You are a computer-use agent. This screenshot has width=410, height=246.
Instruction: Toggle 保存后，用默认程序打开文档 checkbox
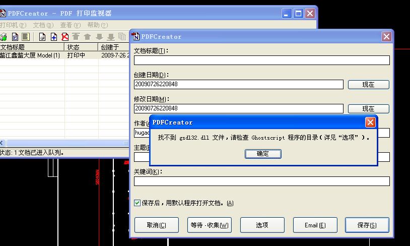point(137,203)
